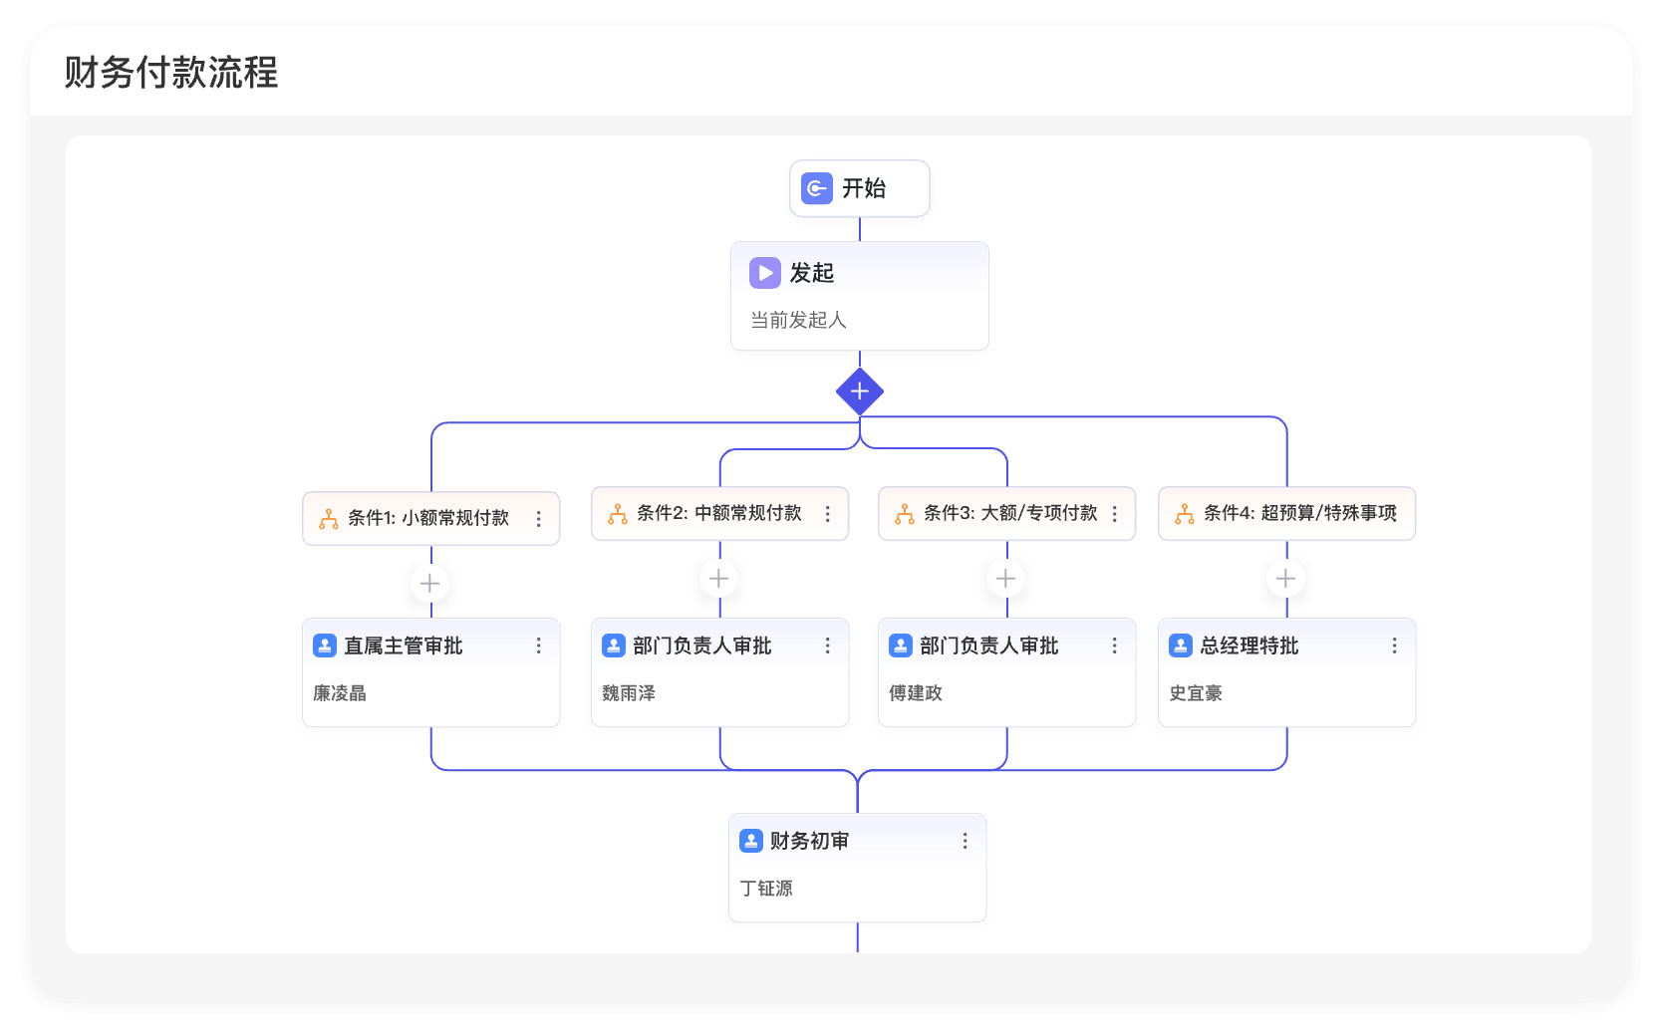The width and height of the screenshot is (1662, 1034).
Task: Open the three-dot menu on 条件1: 小额常规付款
Action: 539,519
